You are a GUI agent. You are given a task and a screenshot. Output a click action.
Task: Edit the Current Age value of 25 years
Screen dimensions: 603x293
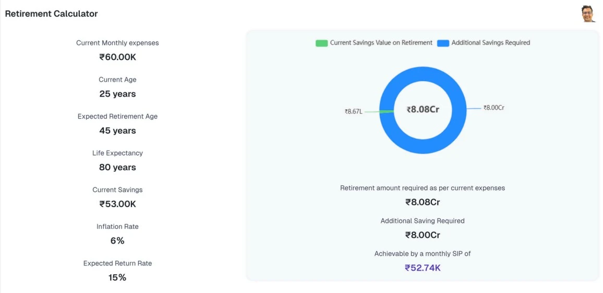(117, 94)
